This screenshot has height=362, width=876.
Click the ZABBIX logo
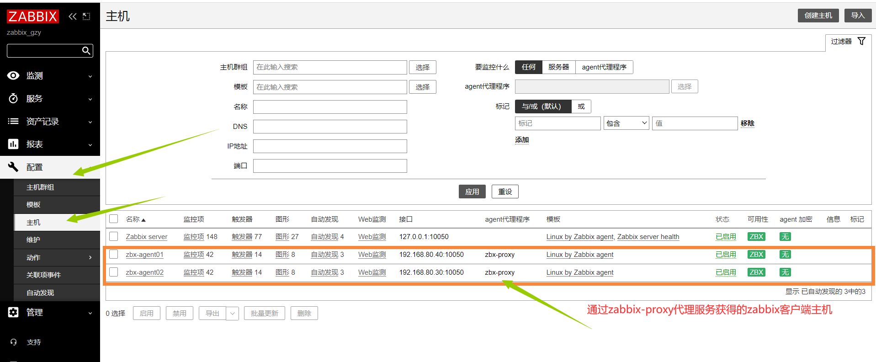click(x=33, y=16)
